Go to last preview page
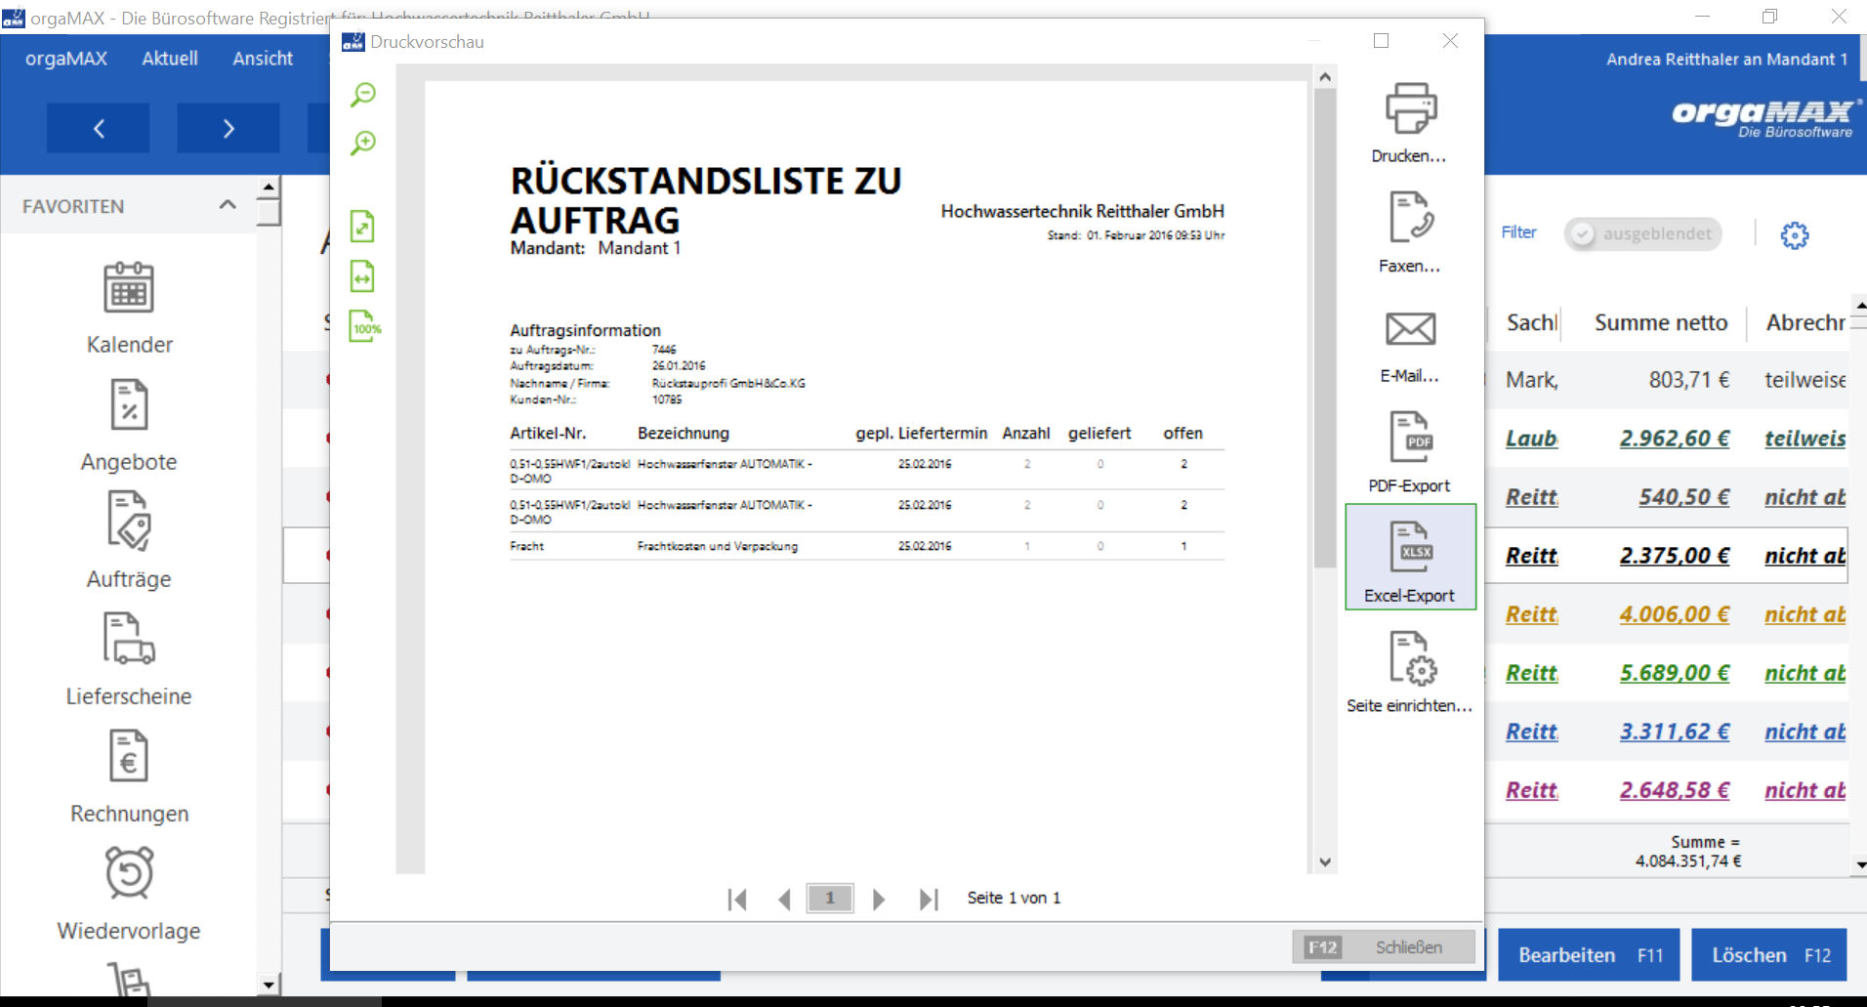1867x1007 pixels. coord(929,899)
